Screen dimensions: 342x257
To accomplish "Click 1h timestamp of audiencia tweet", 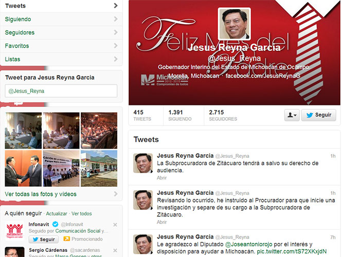I will (x=333, y=156).
